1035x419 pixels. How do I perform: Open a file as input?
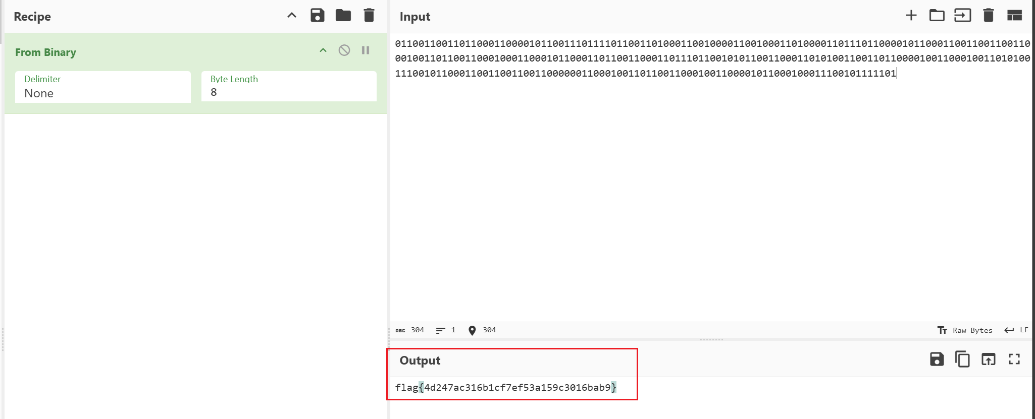[x=962, y=16]
